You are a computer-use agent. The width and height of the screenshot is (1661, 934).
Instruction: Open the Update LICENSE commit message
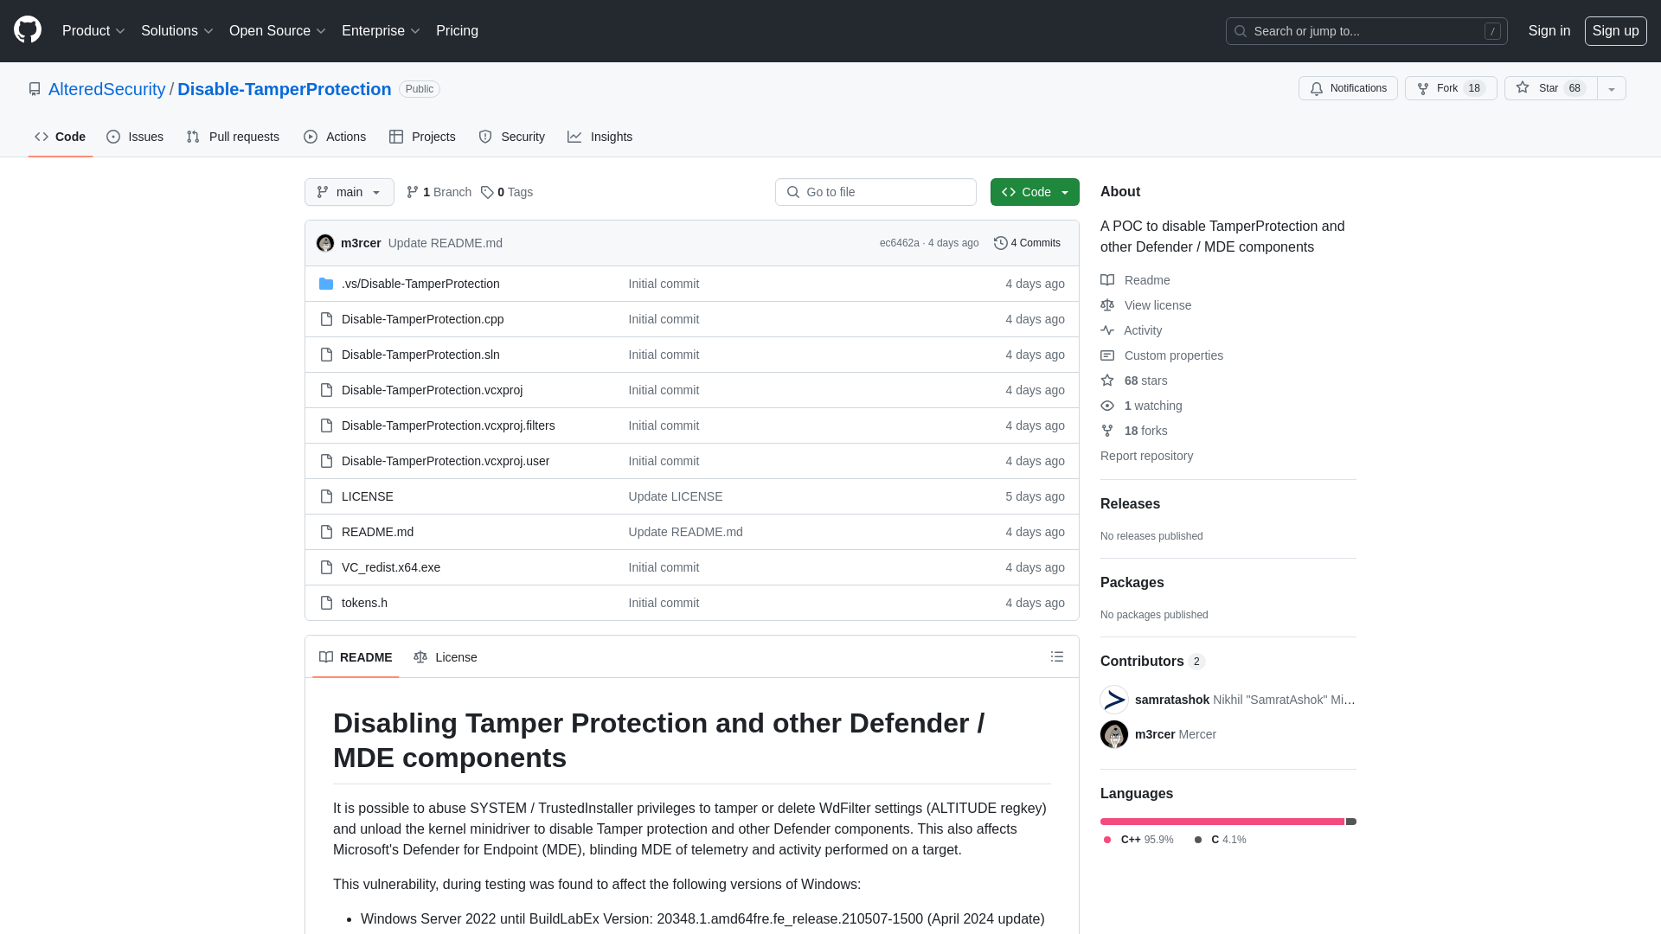coord(676,496)
